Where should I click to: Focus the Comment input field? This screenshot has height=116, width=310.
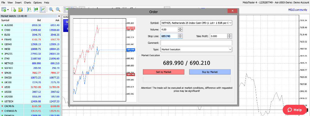tap(196, 43)
